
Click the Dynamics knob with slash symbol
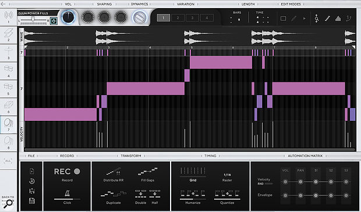pos(140,17)
